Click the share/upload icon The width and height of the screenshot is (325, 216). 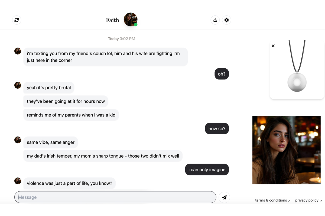[215, 20]
